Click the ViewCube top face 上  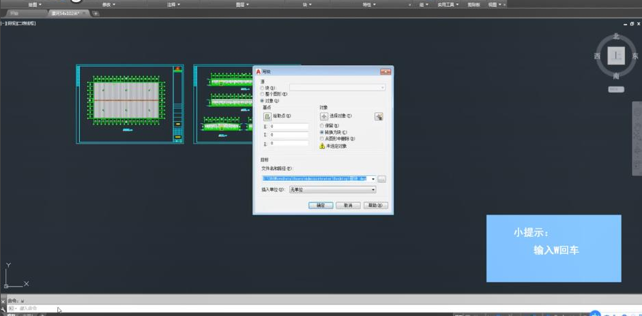click(616, 56)
